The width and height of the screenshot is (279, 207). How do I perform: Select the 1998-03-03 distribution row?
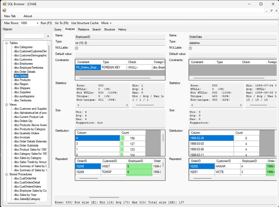224,144
